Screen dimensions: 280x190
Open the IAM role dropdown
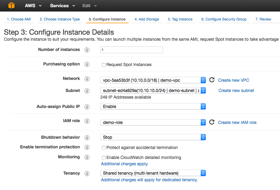pos(153,122)
